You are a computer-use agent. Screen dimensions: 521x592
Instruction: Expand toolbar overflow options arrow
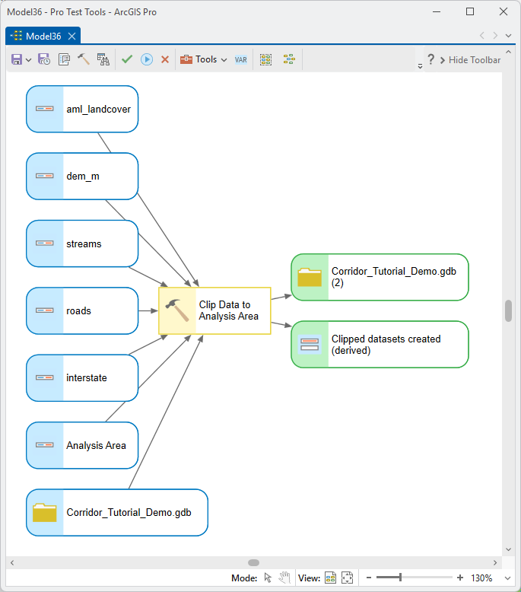(420, 66)
